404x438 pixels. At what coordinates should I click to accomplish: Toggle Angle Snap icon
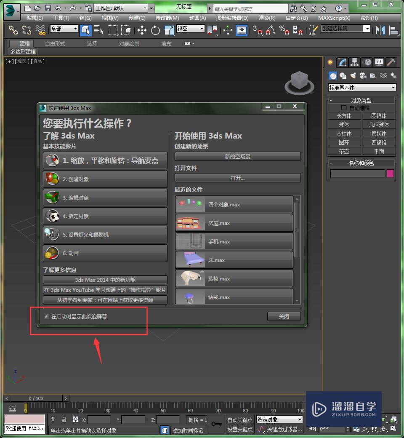(271, 30)
